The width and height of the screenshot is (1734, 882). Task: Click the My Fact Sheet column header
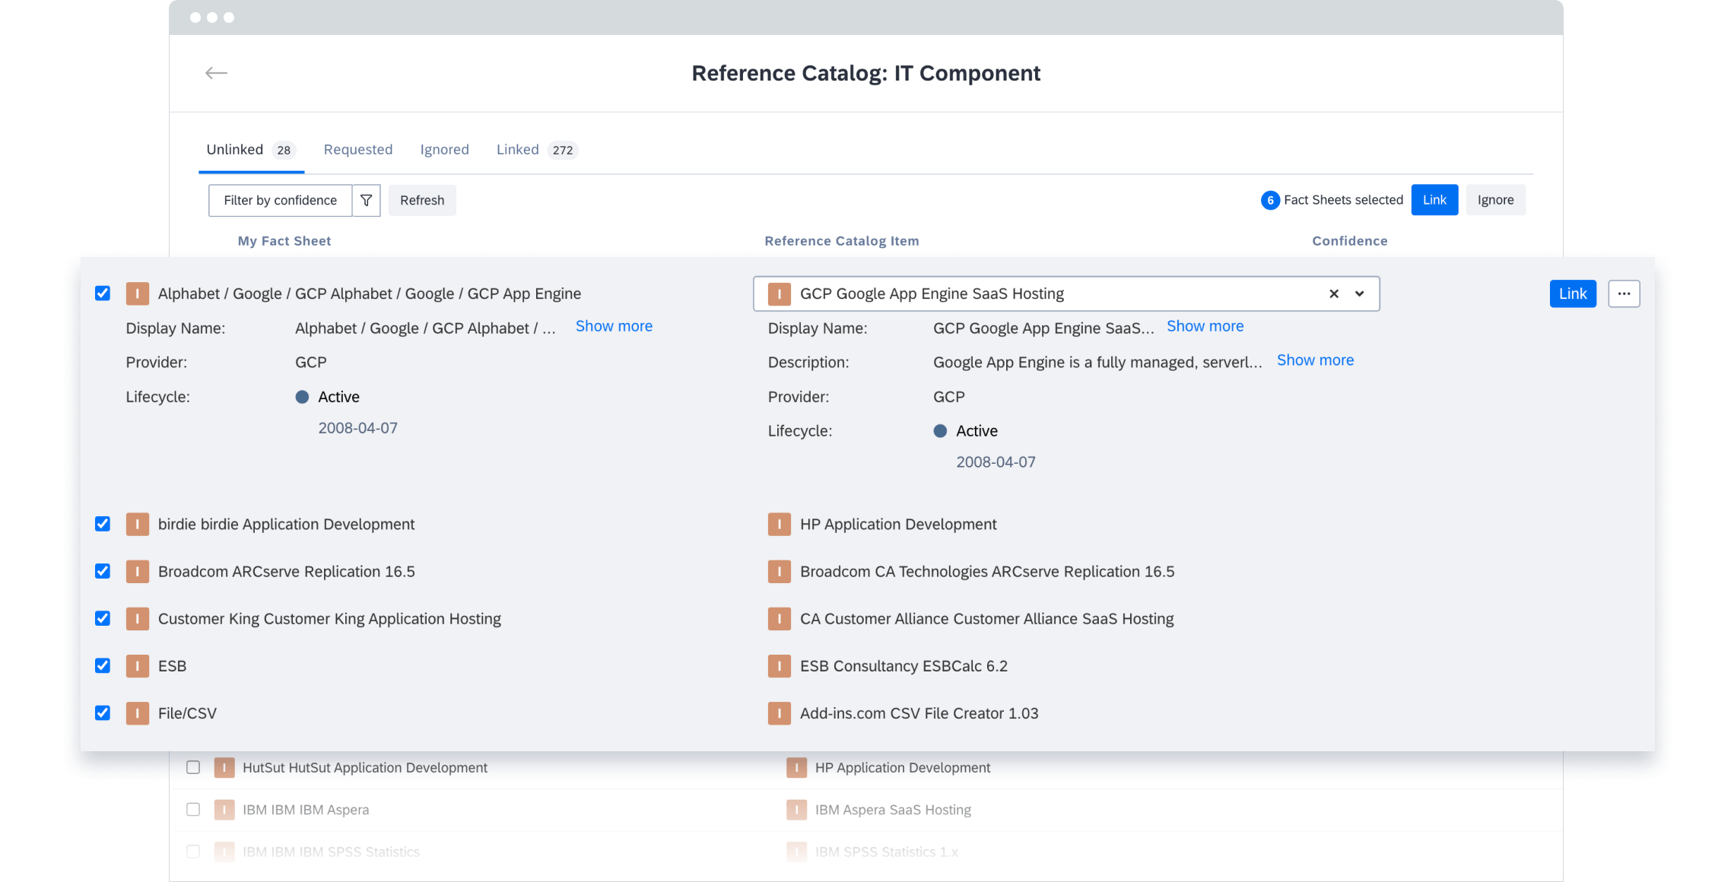click(284, 241)
